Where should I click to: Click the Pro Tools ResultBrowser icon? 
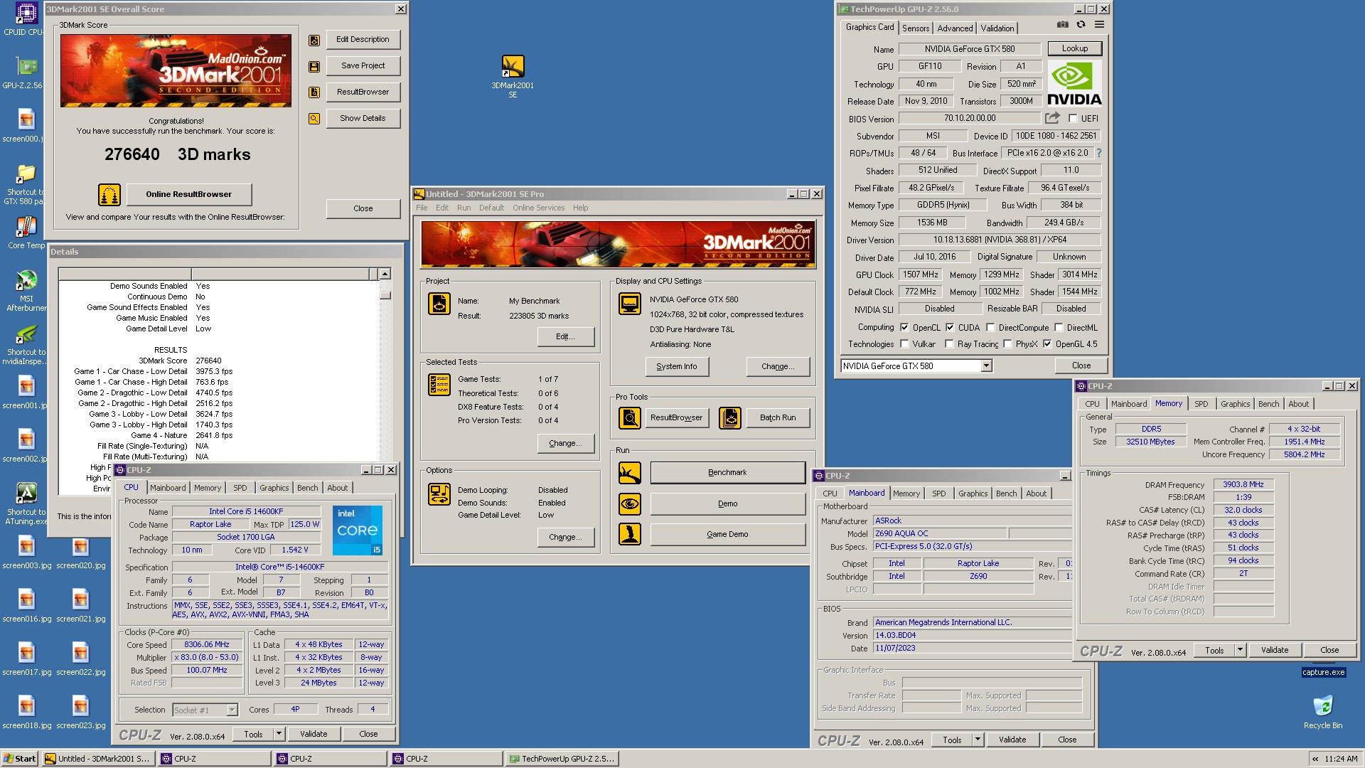pos(629,417)
